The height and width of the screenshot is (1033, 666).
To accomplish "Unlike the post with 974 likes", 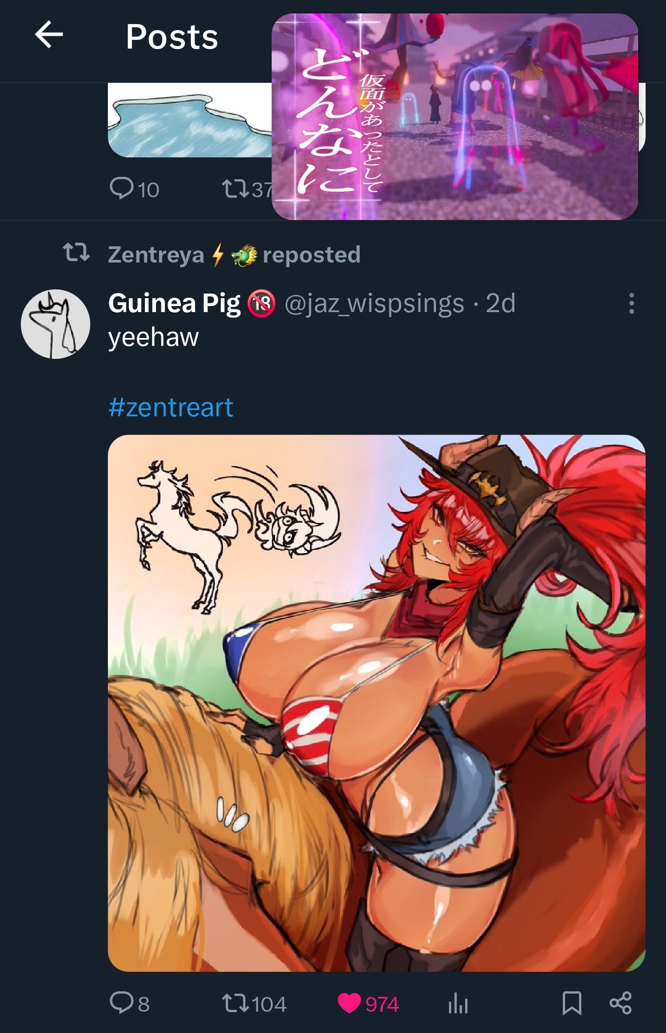I will pyautogui.click(x=368, y=1003).
